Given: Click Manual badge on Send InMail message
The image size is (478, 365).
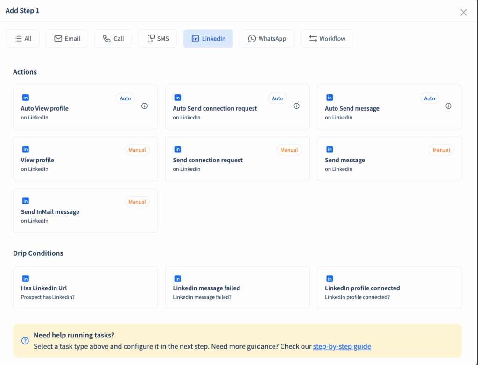Looking at the screenshot, I should coord(137,202).
